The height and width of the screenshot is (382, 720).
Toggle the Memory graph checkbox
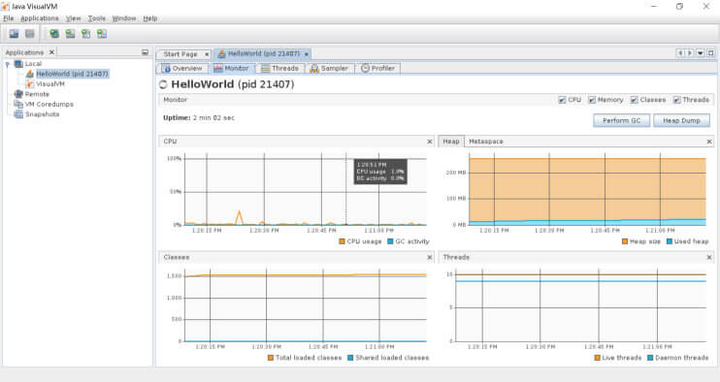pyautogui.click(x=592, y=100)
